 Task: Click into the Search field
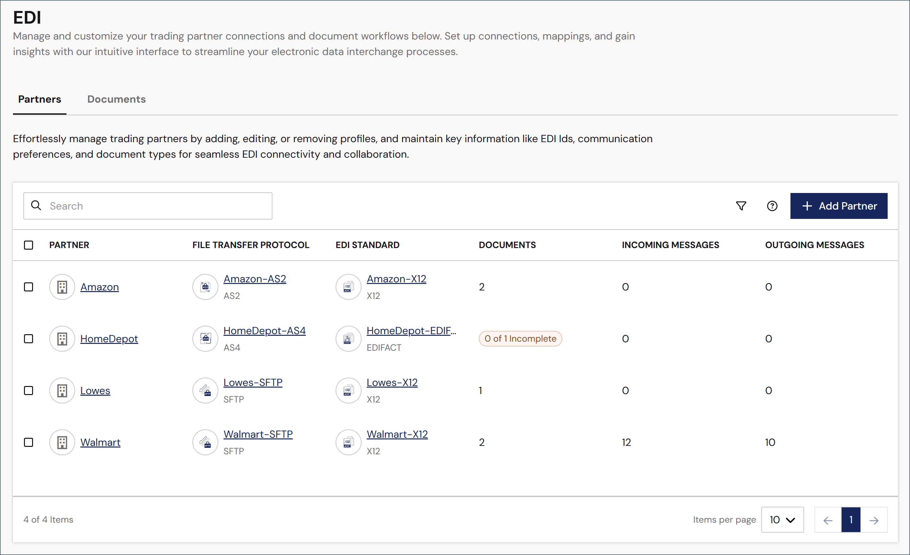(x=148, y=206)
